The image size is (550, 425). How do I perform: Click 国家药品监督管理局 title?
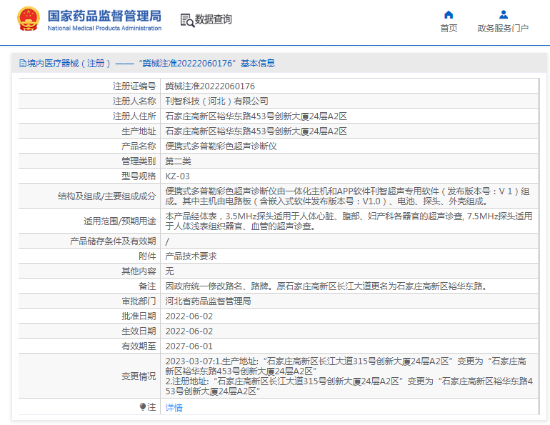104,16
